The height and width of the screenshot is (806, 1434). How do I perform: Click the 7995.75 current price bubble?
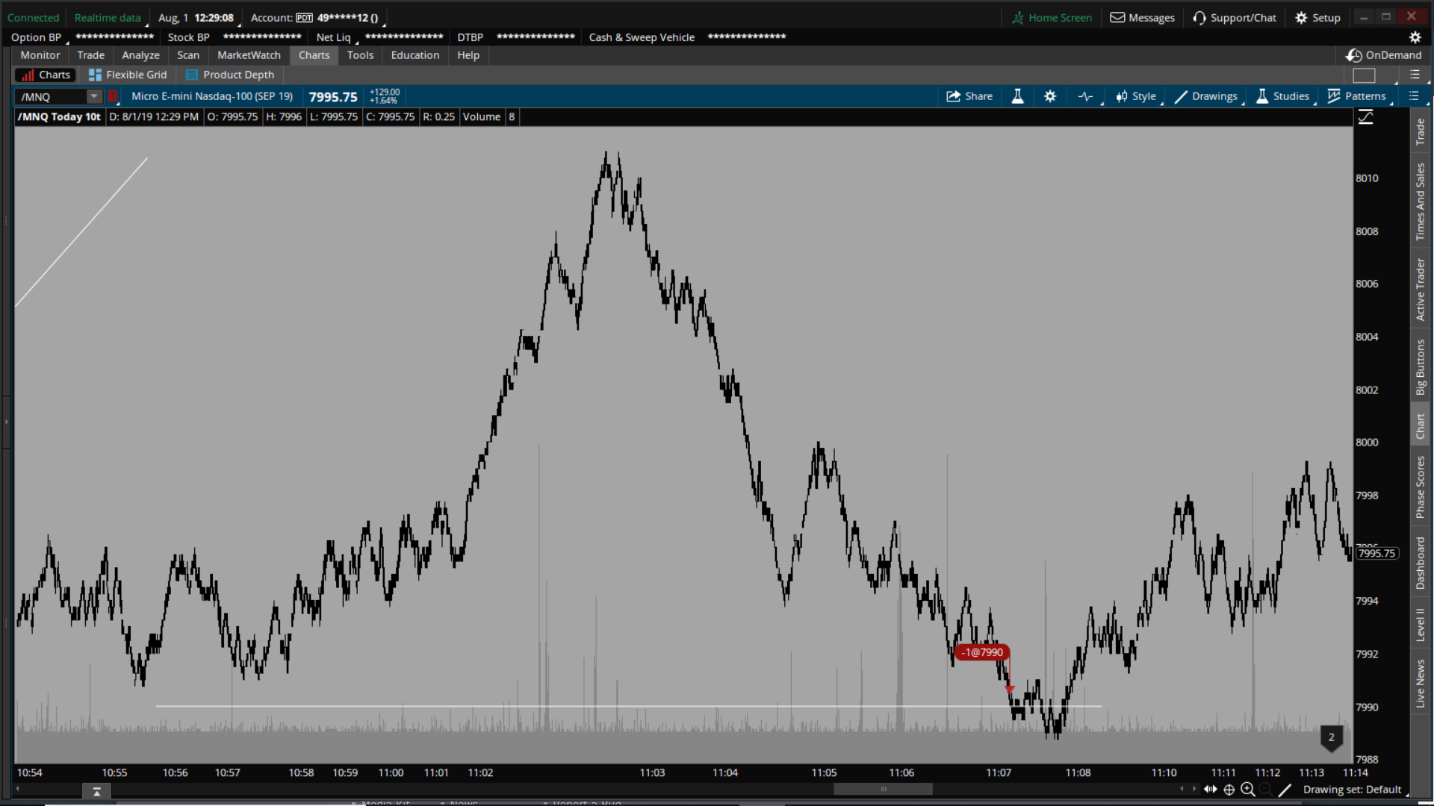pyautogui.click(x=1376, y=553)
